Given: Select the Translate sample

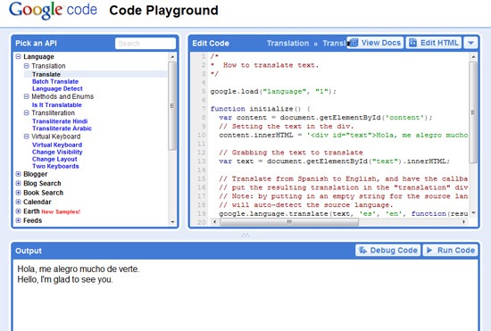Looking at the screenshot, I should pyautogui.click(x=46, y=74).
